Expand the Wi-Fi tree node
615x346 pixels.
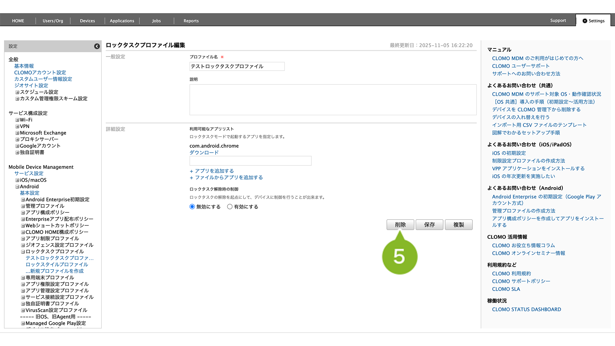point(17,120)
